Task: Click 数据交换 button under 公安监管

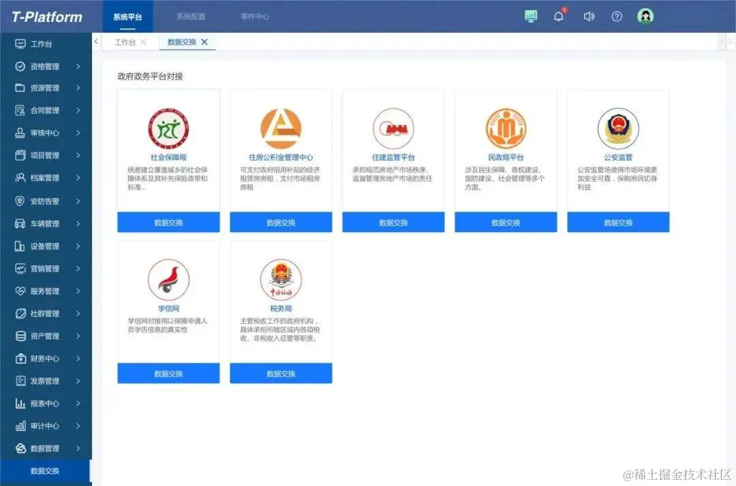Action: (x=618, y=222)
